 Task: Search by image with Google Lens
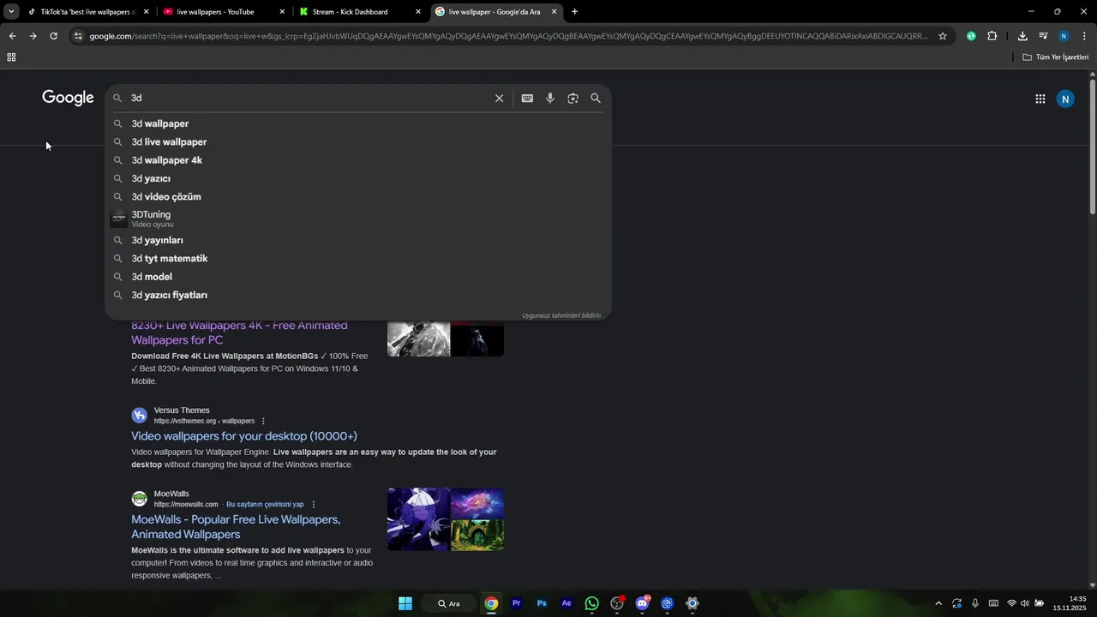pos(572,99)
